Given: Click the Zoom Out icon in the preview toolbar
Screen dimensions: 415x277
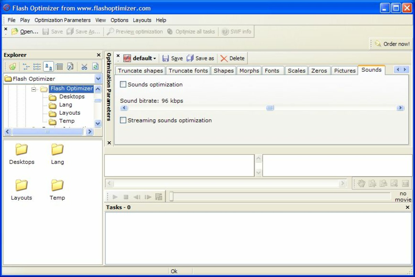Looking at the screenshot, I should tap(383, 184).
